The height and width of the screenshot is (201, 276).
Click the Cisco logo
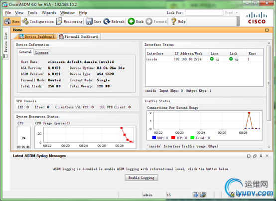pyautogui.click(x=257, y=18)
